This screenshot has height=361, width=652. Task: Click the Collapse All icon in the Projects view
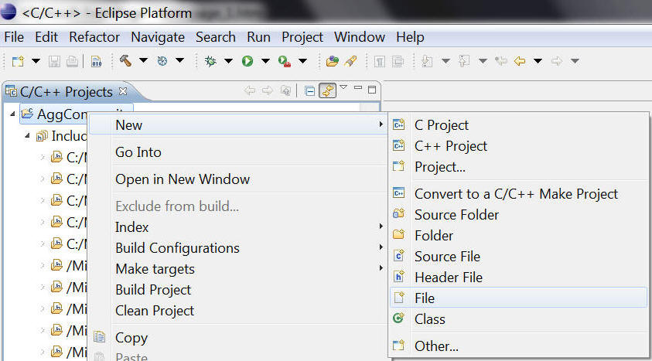tap(309, 90)
